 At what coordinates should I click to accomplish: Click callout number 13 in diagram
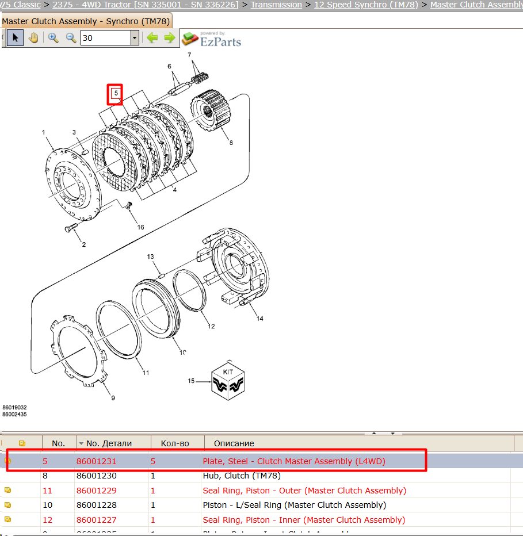click(151, 256)
